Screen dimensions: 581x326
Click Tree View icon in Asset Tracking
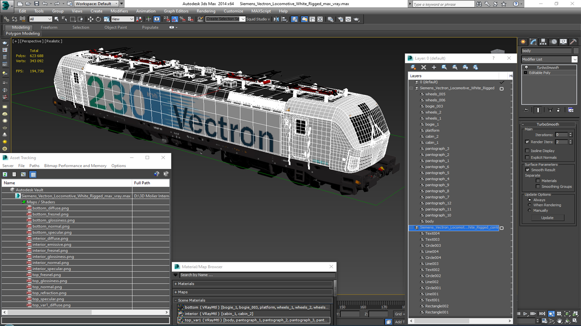(x=23, y=174)
